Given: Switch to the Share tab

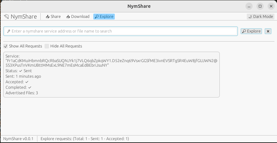Looking at the screenshot, I should point(53,17).
